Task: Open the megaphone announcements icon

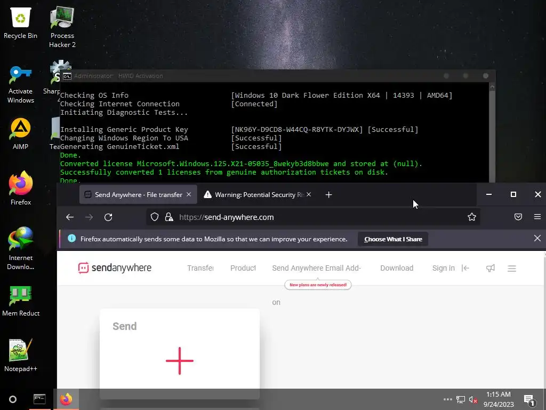Action: click(491, 268)
